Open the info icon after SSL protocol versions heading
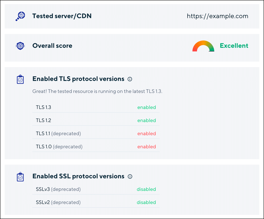 [x=130, y=176]
